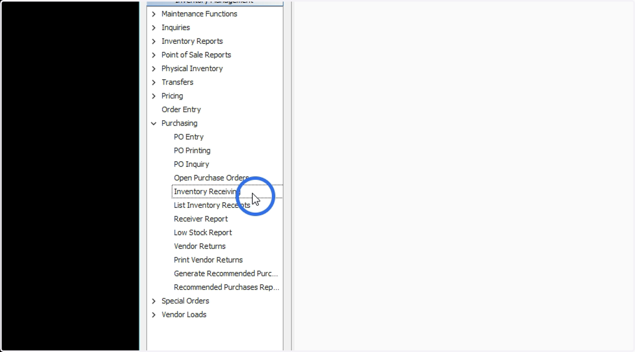Expand the Maintenance Functions node
Viewport: 635px width, 352px height.
click(x=154, y=14)
